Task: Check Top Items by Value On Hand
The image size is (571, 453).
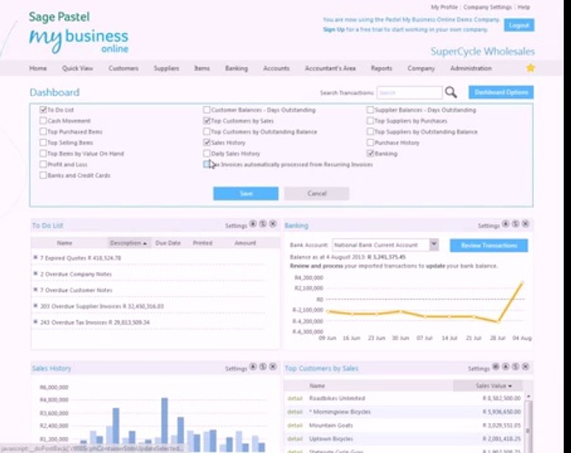Action: tap(43, 154)
